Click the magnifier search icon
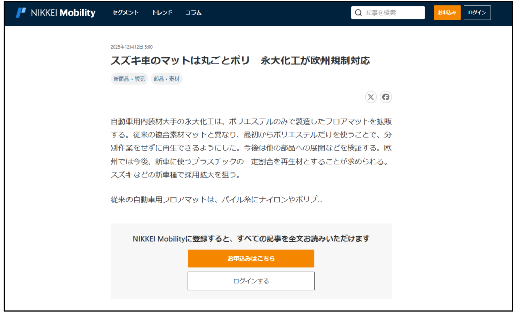The height and width of the screenshot is (313, 516). [x=359, y=13]
